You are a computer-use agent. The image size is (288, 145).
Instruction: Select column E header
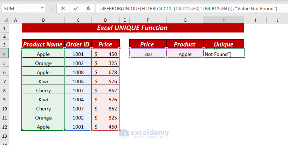pos(124,20)
